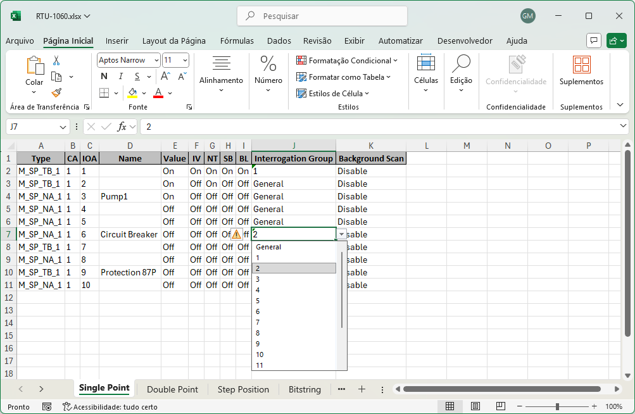Switch to Page Break Preview view
The image size is (635, 414).
click(x=500, y=406)
